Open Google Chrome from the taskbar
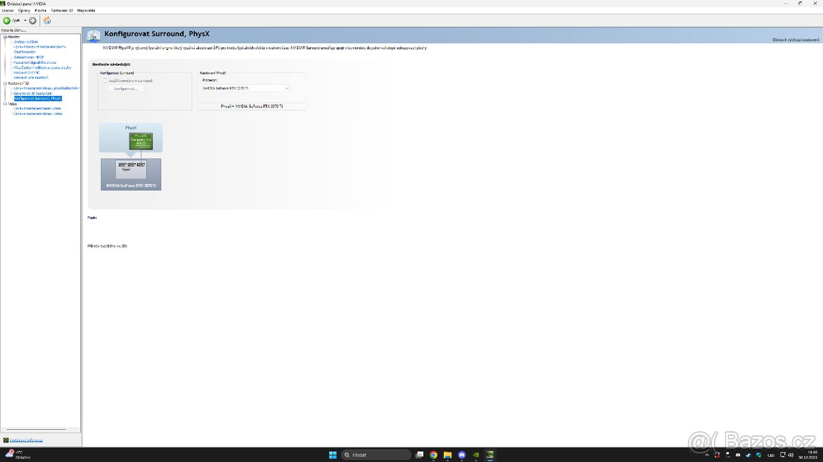Image resolution: width=823 pixels, height=462 pixels. [433, 454]
